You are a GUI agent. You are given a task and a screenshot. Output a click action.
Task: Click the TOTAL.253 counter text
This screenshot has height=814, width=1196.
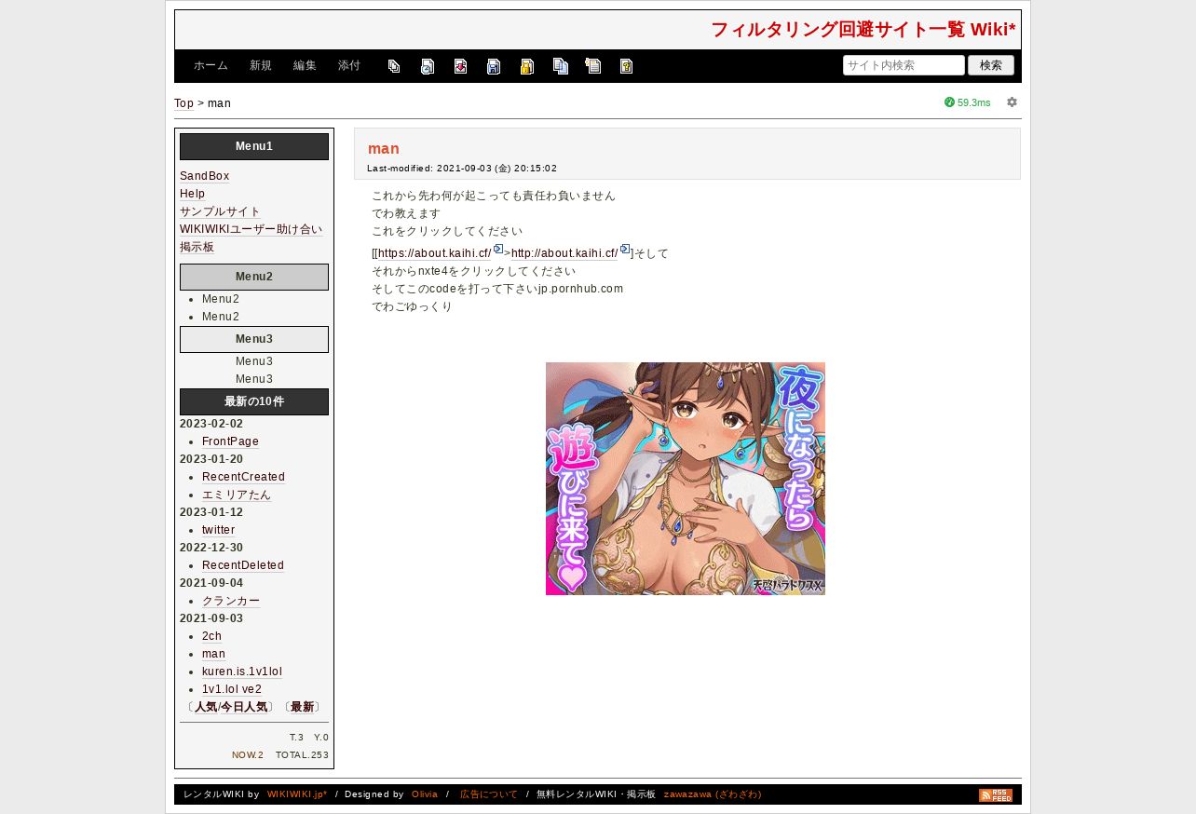pyautogui.click(x=302, y=755)
